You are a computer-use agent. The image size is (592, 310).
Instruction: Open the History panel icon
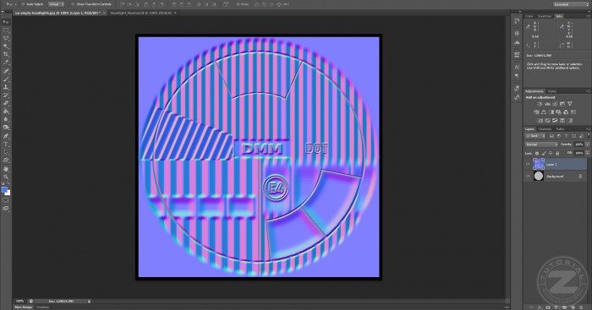tap(517, 21)
